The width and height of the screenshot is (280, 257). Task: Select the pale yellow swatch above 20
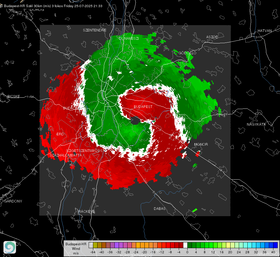(x=228, y=245)
